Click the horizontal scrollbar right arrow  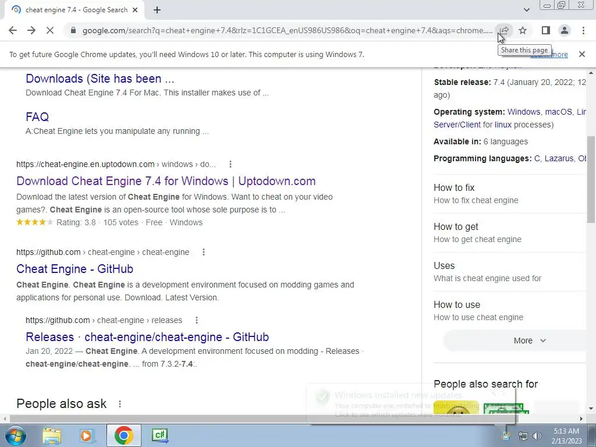click(581, 419)
